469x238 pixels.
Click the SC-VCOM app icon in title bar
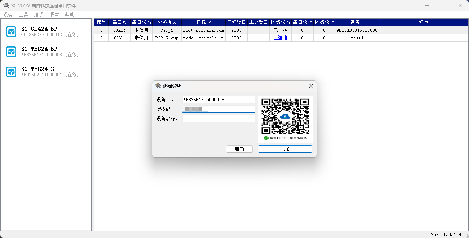[6, 5]
